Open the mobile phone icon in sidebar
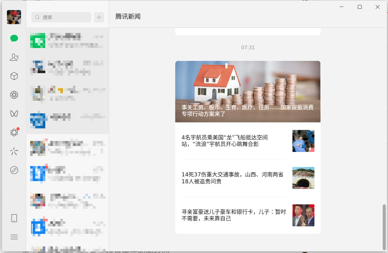 [14, 218]
